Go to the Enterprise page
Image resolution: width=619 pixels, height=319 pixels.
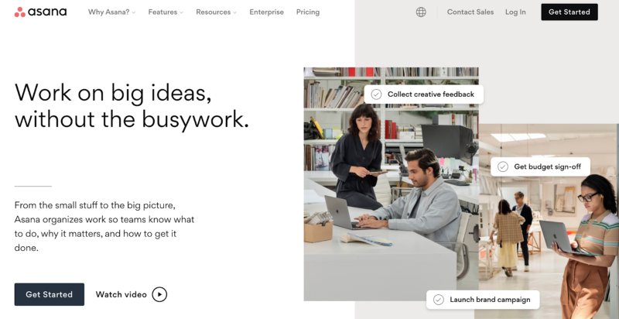pyautogui.click(x=266, y=12)
